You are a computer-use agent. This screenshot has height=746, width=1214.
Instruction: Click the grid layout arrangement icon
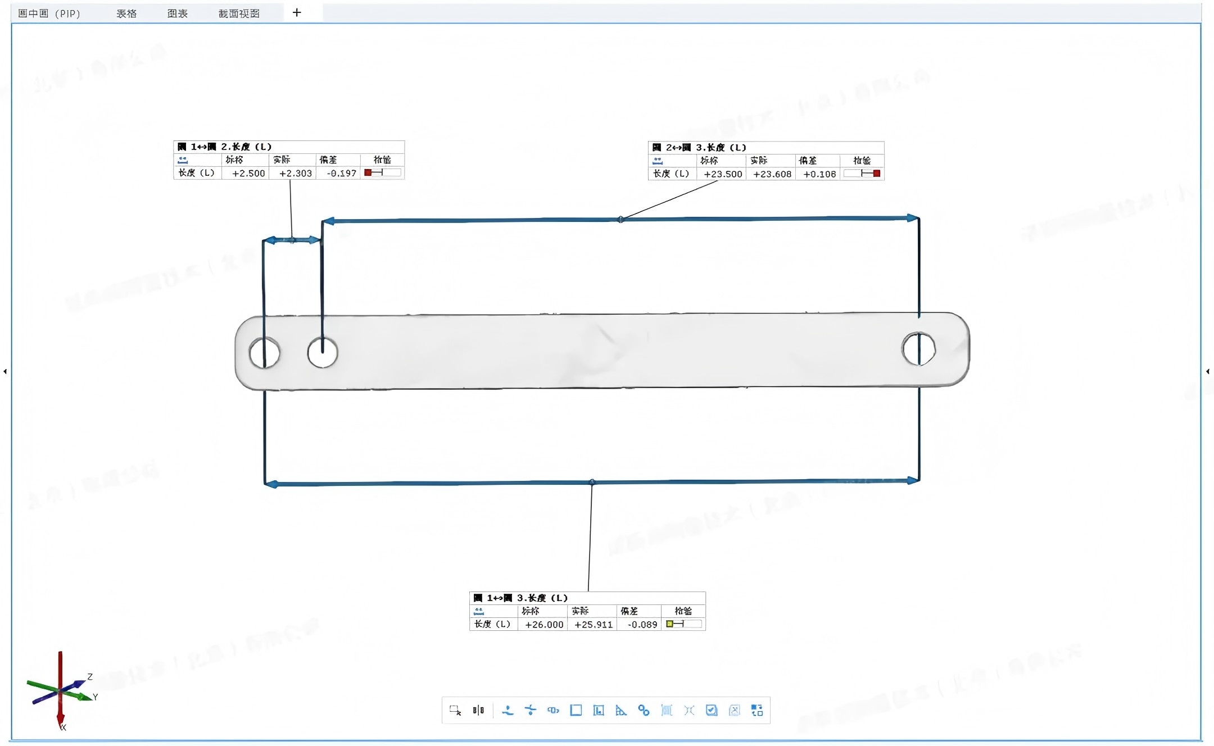[757, 711]
